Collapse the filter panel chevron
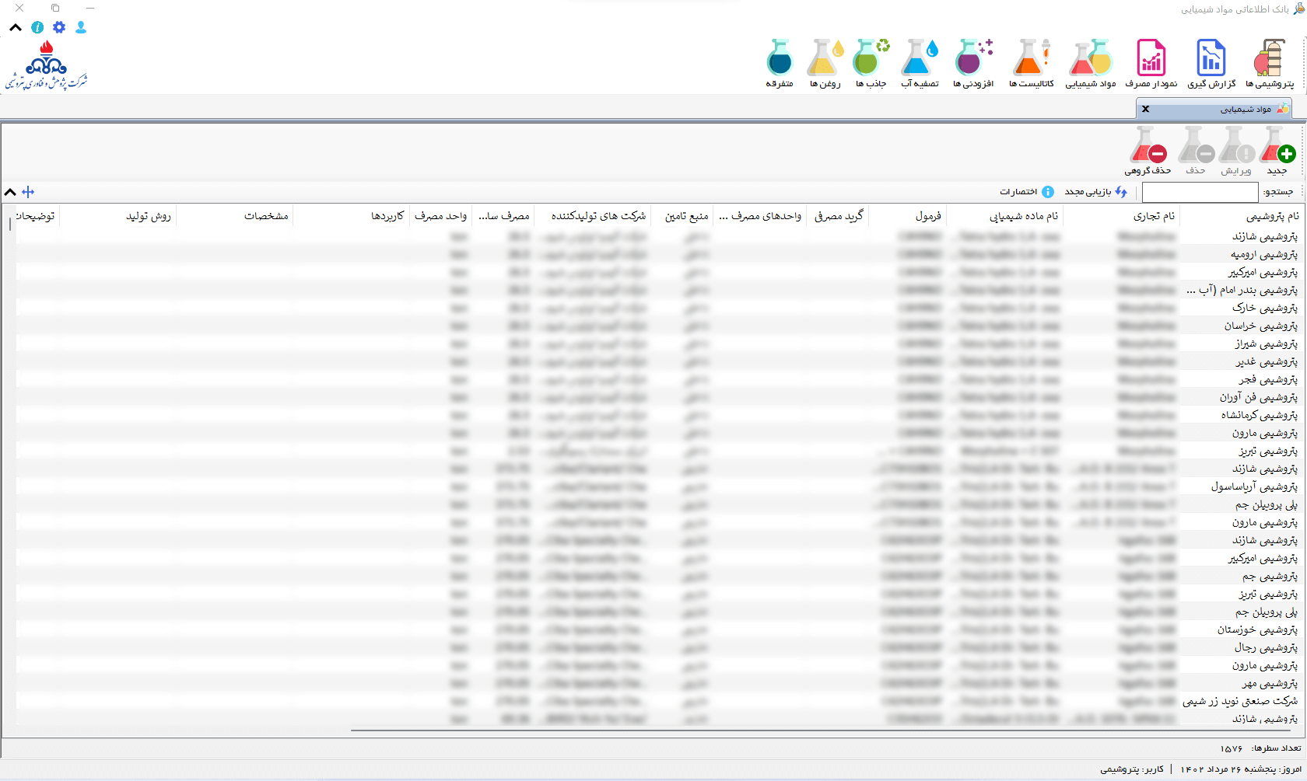The image size is (1307, 781). 10,192
